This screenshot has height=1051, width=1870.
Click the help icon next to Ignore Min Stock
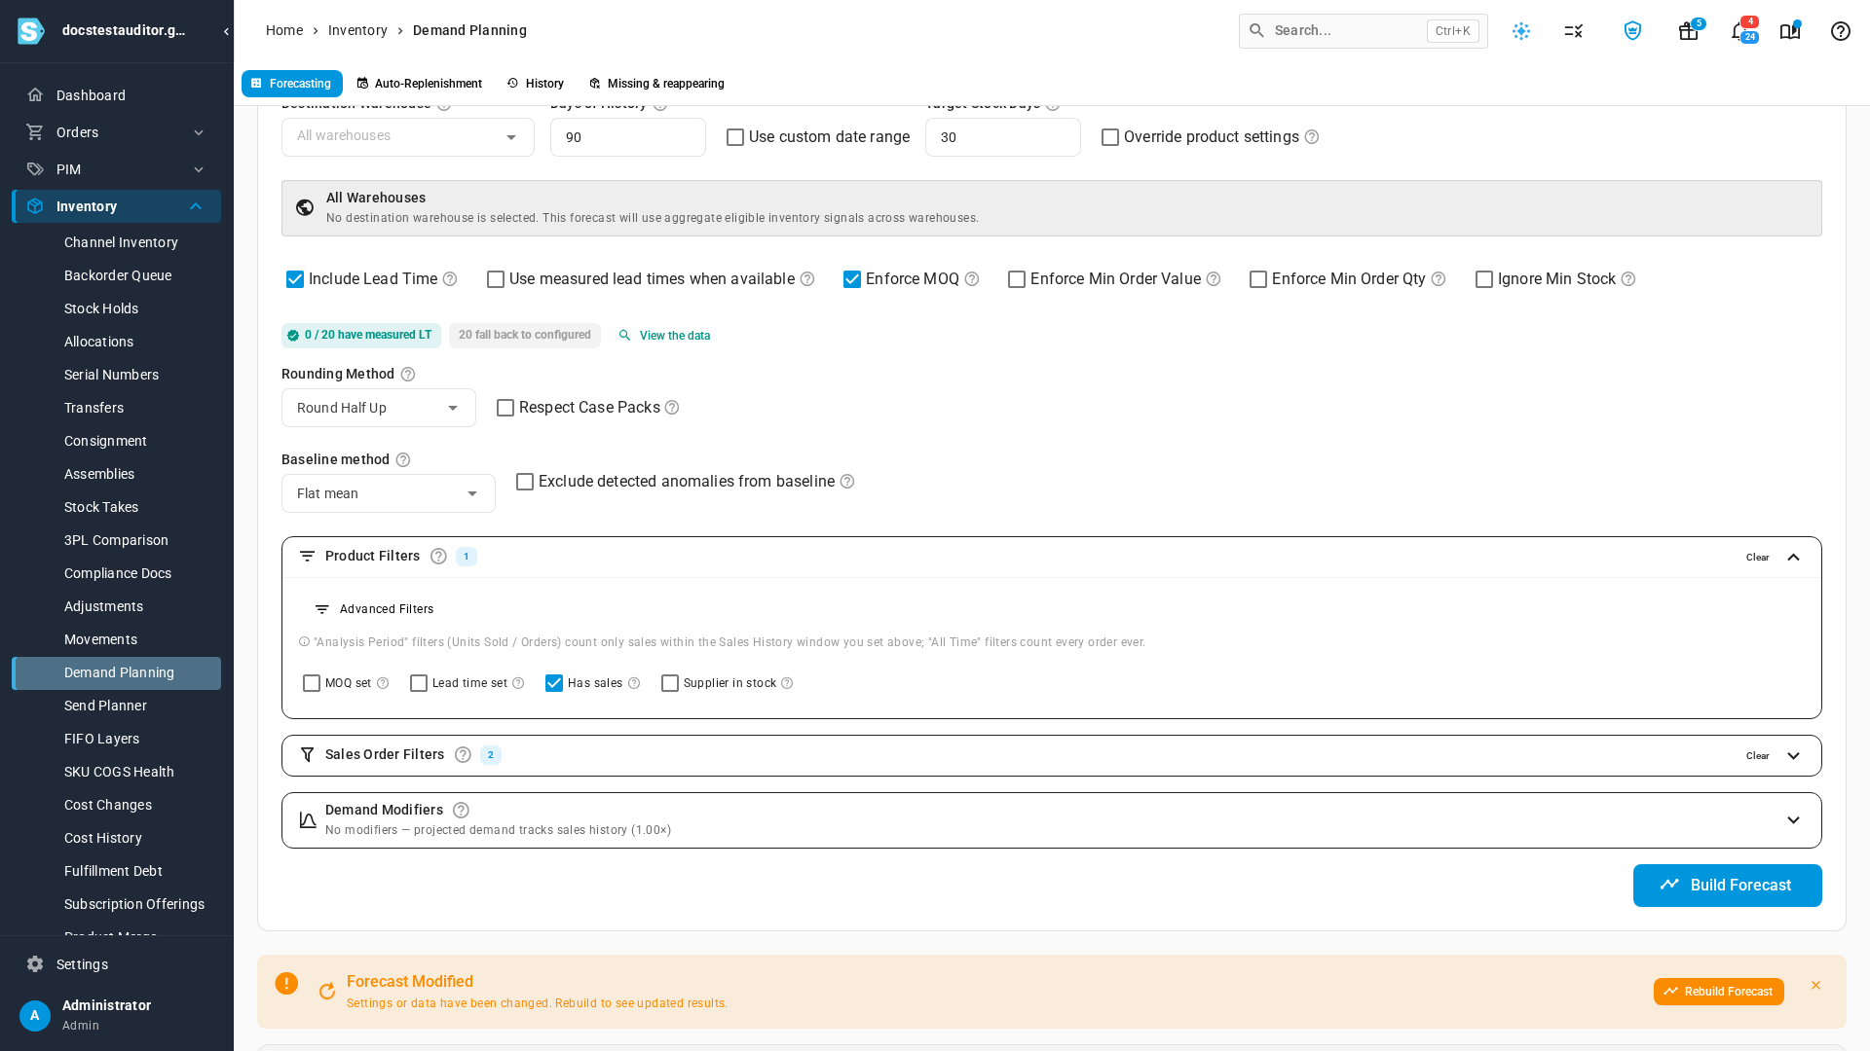(x=1628, y=279)
